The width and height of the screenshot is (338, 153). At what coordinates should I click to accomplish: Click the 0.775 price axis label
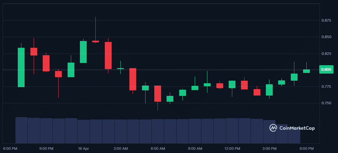point(326,87)
